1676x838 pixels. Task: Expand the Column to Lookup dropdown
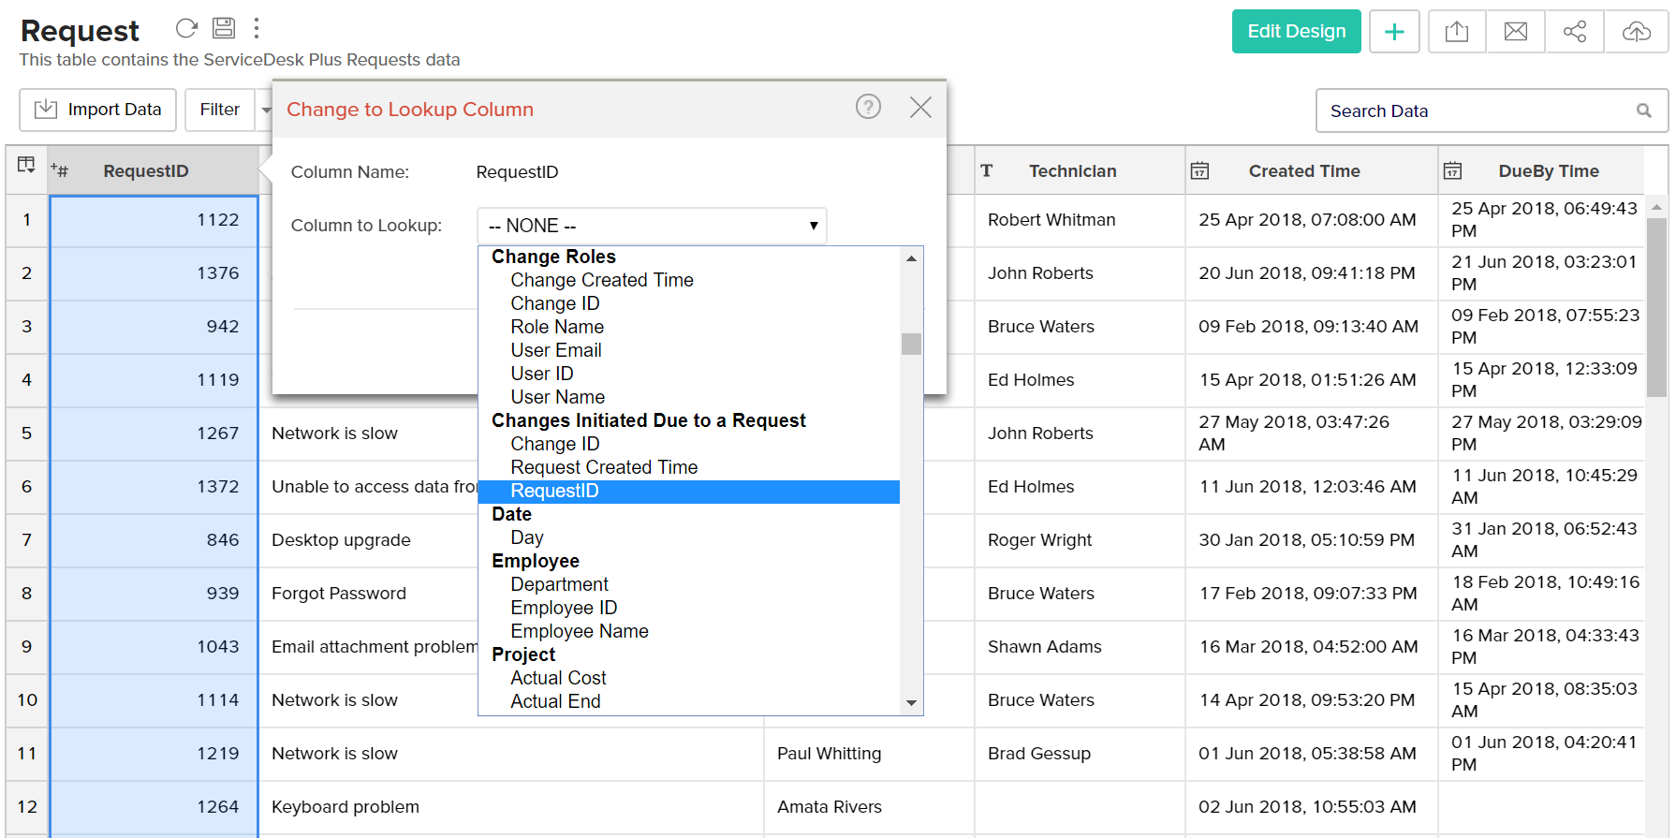point(652,226)
